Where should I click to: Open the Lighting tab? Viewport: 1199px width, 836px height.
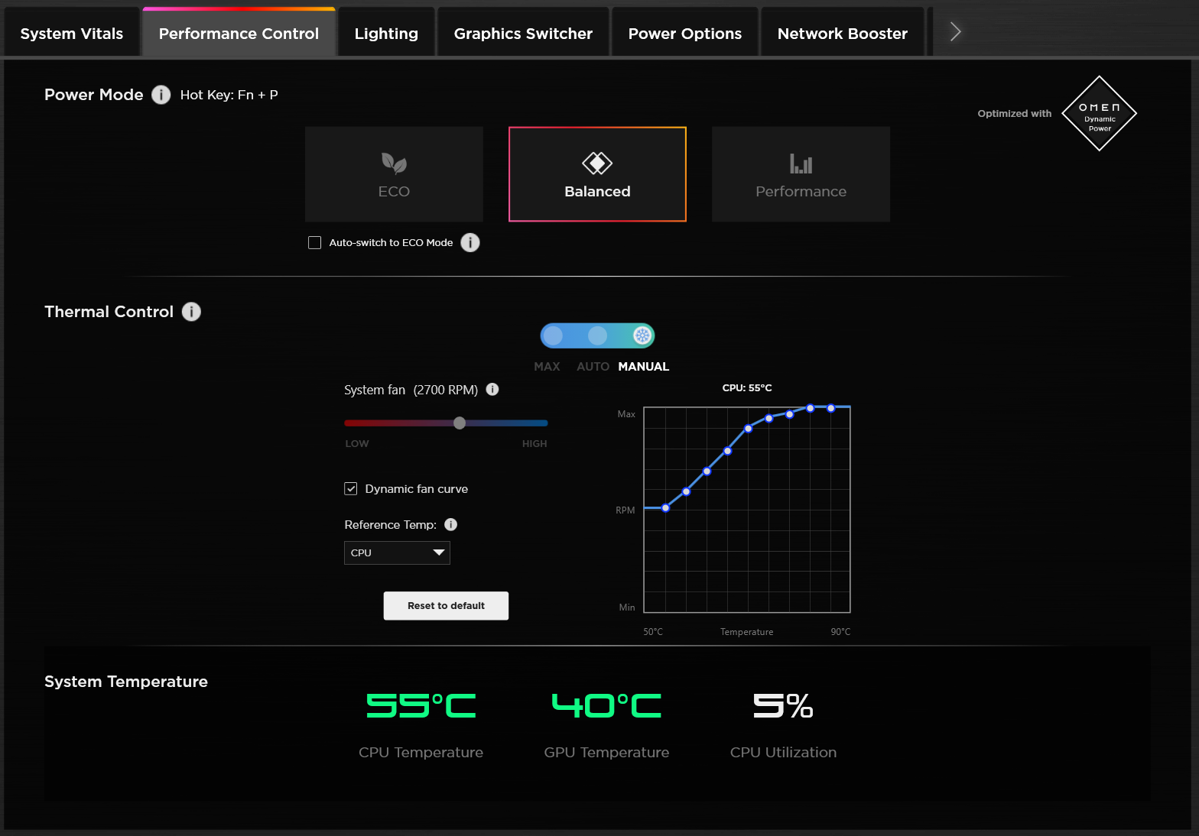click(x=386, y=34)
